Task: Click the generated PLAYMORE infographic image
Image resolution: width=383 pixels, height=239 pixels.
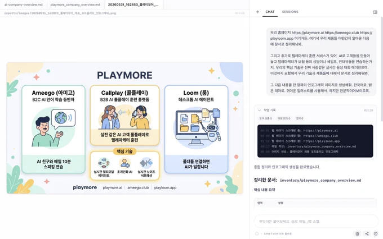Action: pos(124,128)
